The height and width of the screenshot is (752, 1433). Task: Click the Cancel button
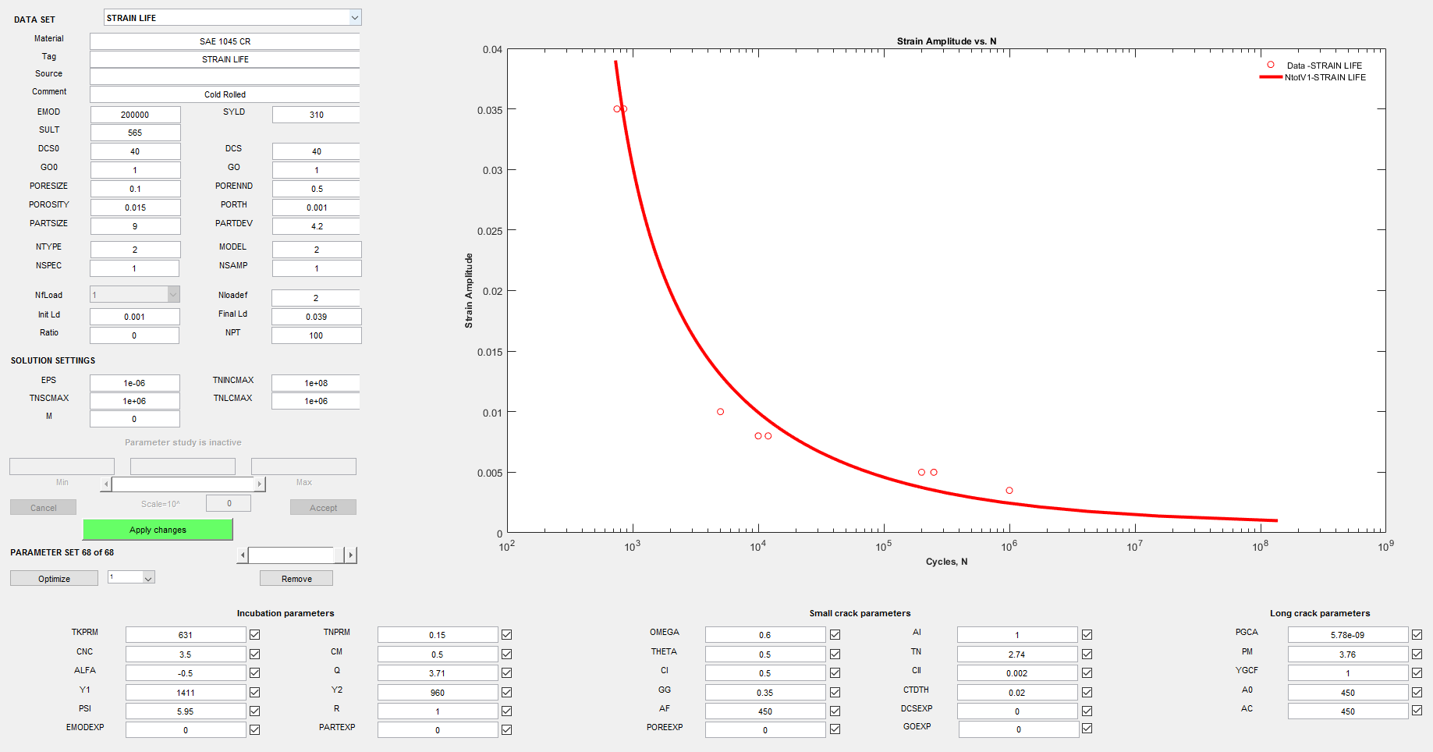[44, 508]
